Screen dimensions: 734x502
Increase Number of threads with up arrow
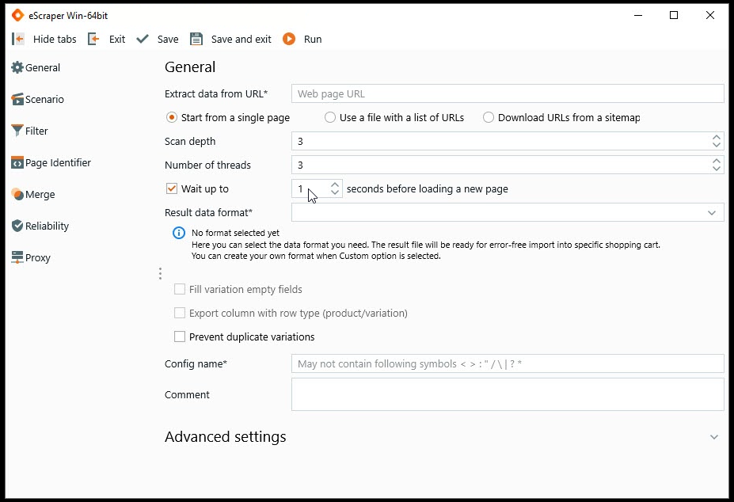coord(717,161)
